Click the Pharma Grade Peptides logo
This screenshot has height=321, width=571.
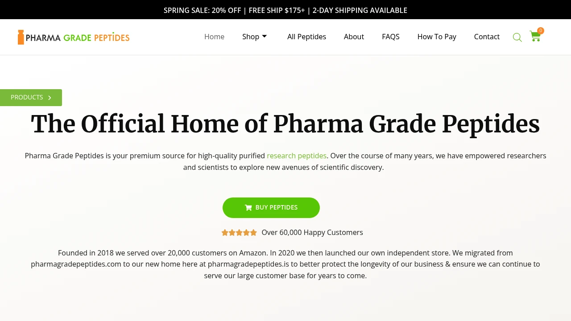pos(74,37)
